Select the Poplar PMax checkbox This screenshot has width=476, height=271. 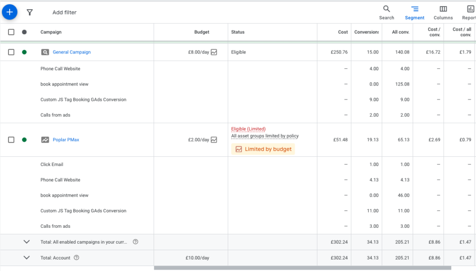(x=11, y=140)
